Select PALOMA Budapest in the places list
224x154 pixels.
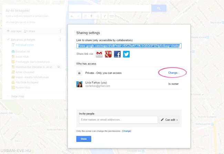point(27,82)
